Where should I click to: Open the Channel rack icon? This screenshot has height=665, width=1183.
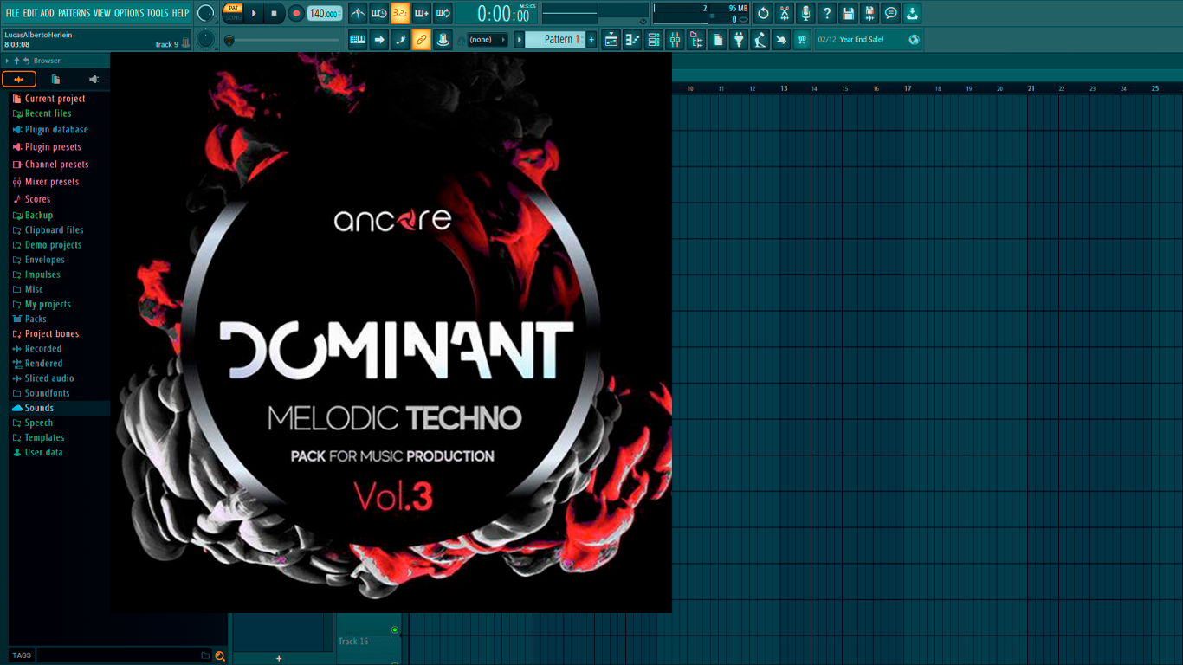[654, 40]
